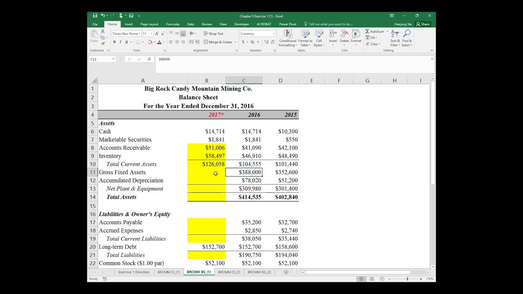Open the AutoSum dropdown arrow

(x=387, y=31)
